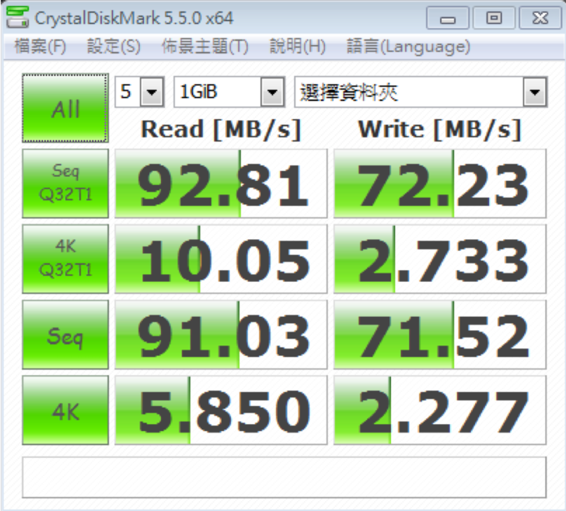Image resolution: width=566 pixels, height=511 pixels.
Task: Open the 語言(Language) menu
Action: 408,47
